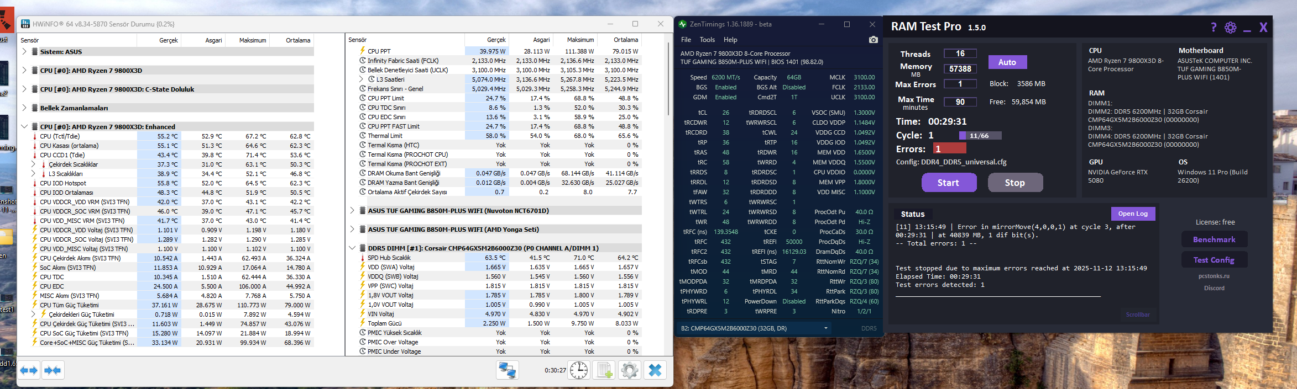This screenshot has width=1297, height=389.
Task: Click clock icon beside Thermal Limit row
Action: (363, 136)
